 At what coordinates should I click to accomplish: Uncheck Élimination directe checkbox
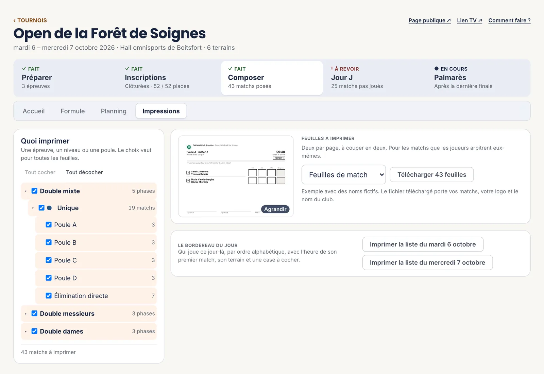(x=49, y=296)
